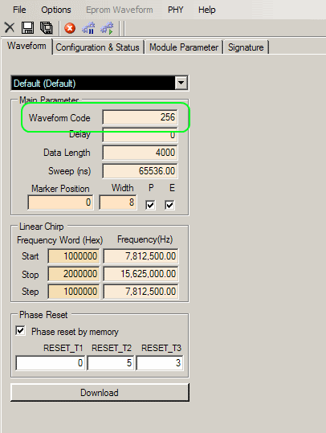Screen dimensions: 326x433
Task: Click the blue gear pause icon
Action: point(88,28)
